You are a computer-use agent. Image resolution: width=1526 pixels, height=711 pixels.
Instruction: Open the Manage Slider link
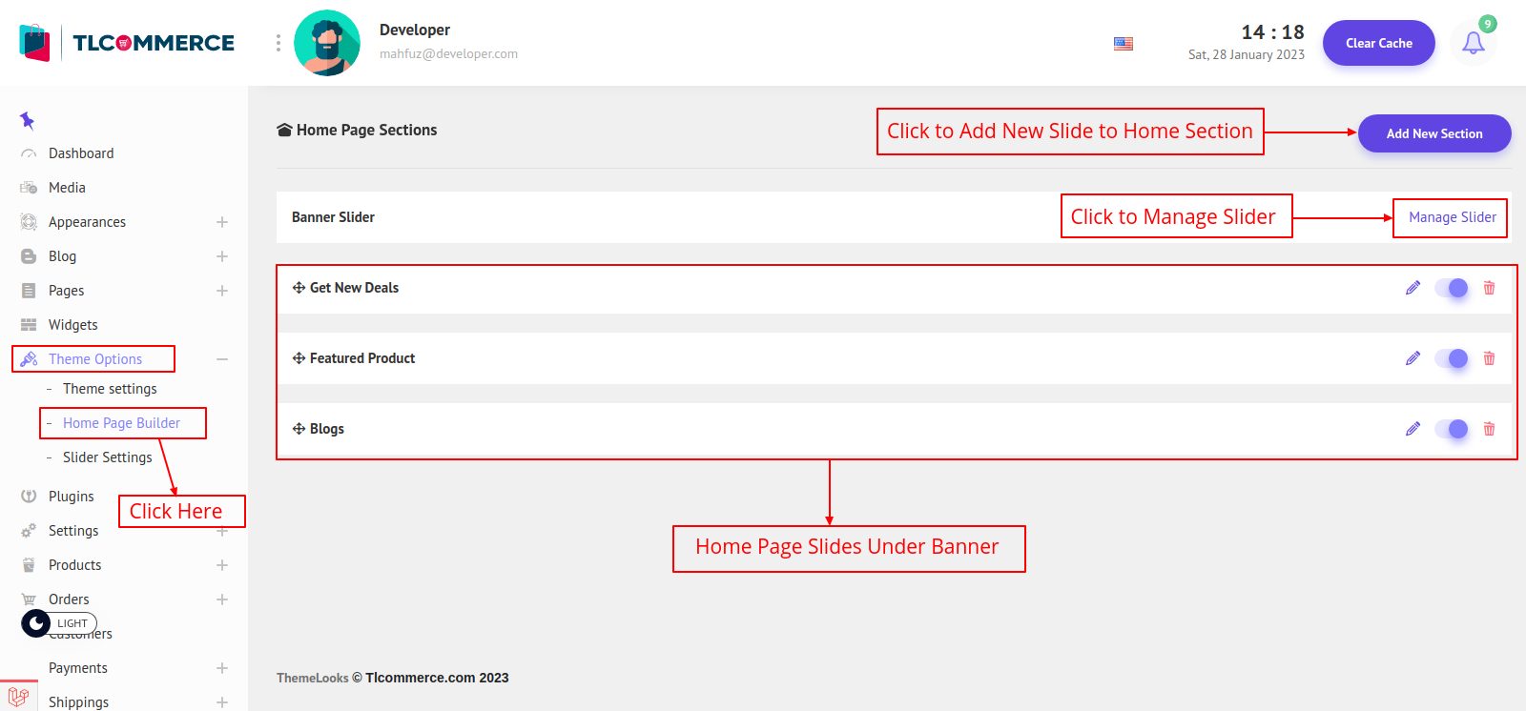click(x=1452, y=217)
